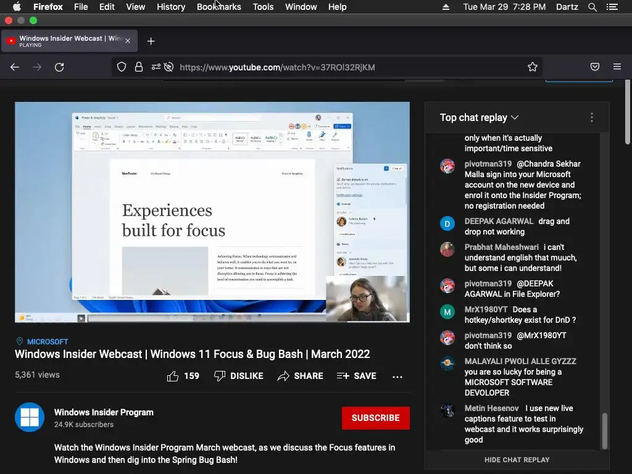Image resolution: width=632 pixels, height=474 pixels.
Task: Open the Tools menu
Action: (263, 7)
